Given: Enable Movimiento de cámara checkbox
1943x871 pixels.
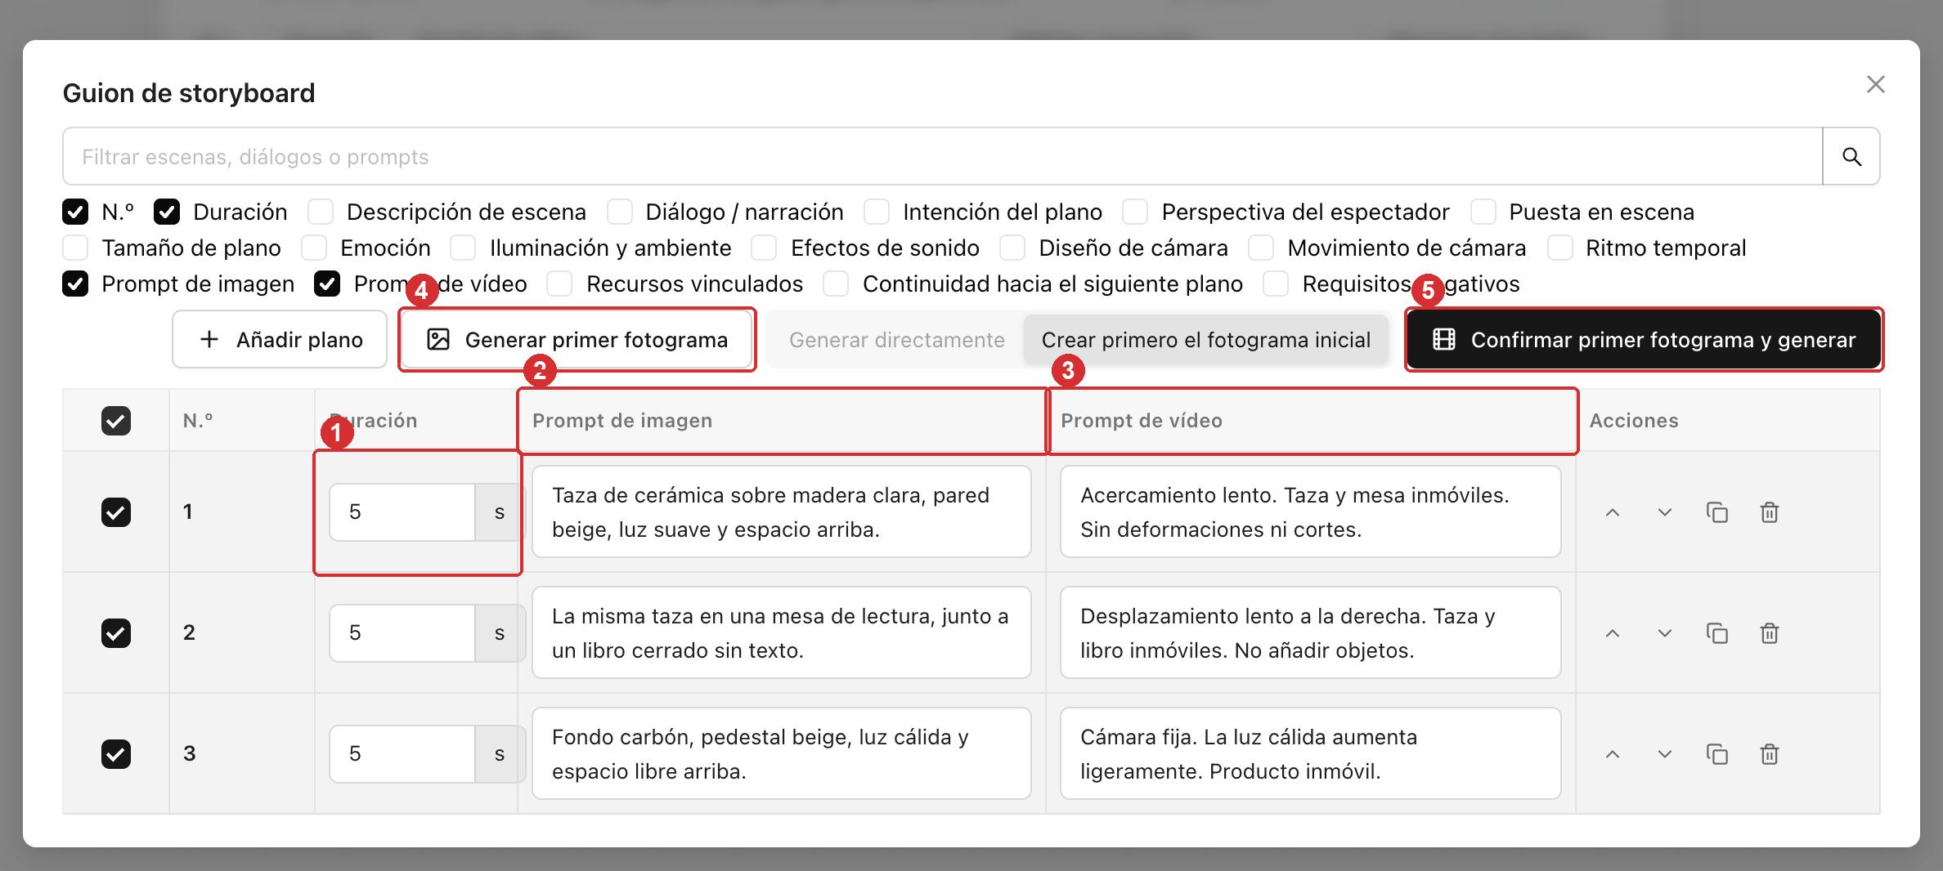Looking at the screenshot, I should [x=1261, y=248].
